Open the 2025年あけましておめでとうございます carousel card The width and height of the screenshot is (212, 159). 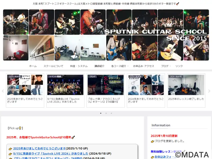(25, 90)
